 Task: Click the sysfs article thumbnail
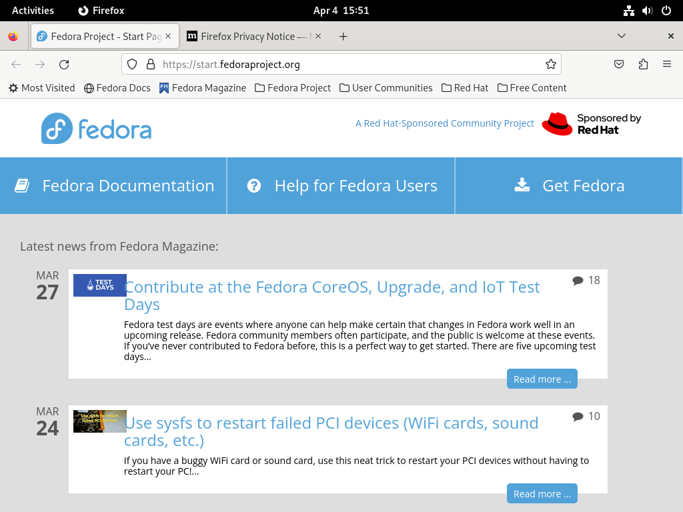(100, 421)
